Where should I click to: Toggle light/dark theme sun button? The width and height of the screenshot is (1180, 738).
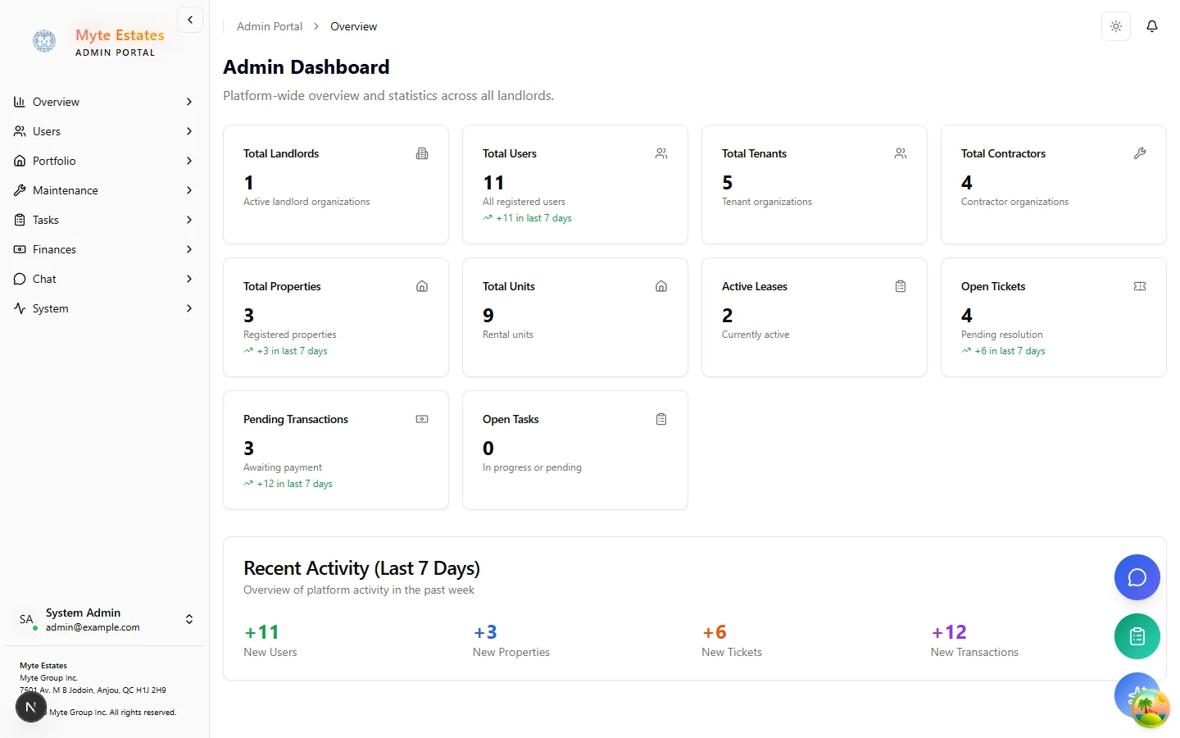pos(1116,26)
